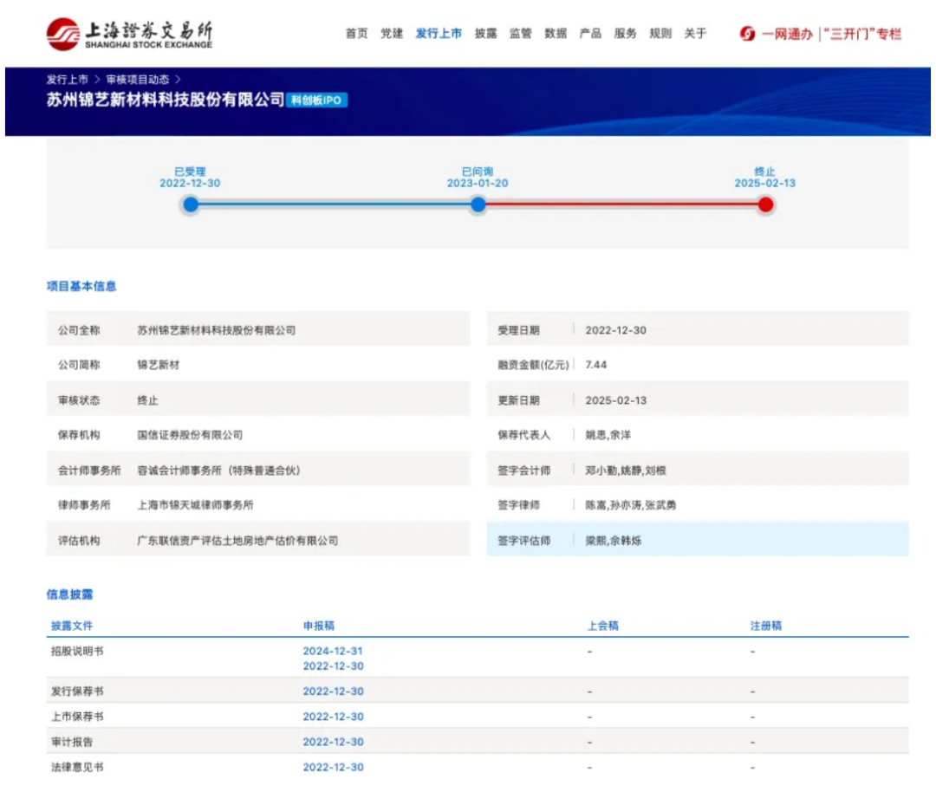This screenshot has width=936, height=792.
Task: Click the 公司简称 value 锦艺新材
Action: click(159, 365)
